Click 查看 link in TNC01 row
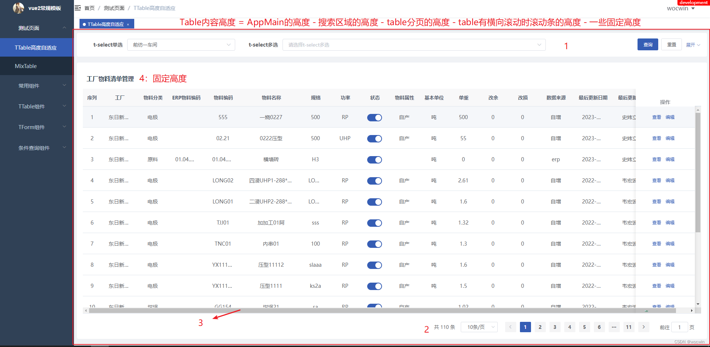 657,244
